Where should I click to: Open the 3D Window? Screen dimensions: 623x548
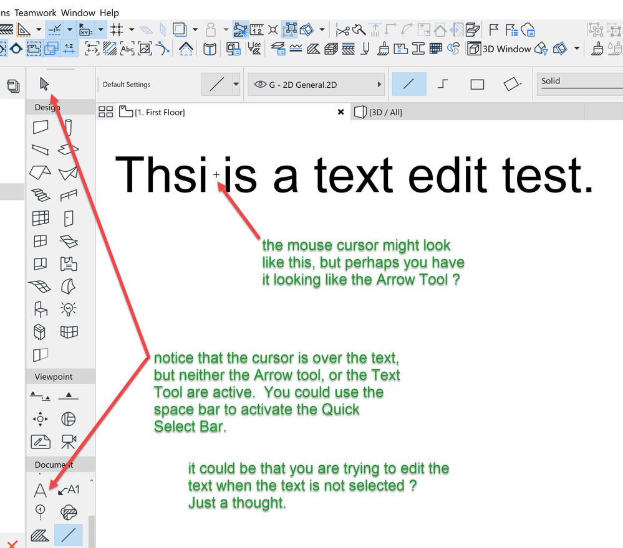tap(500, 49)
